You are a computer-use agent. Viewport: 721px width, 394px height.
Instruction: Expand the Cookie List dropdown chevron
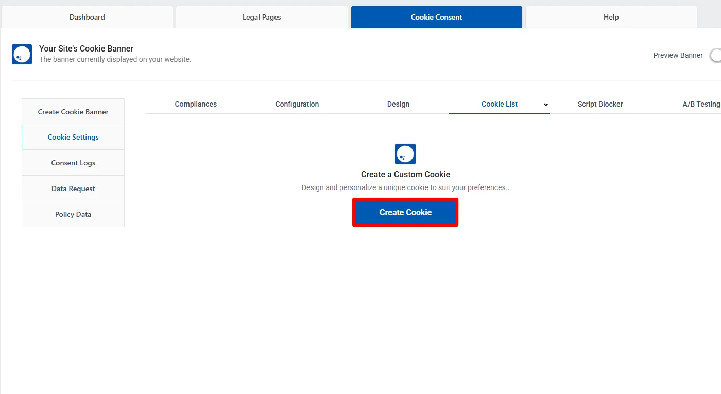pos(546,104)
